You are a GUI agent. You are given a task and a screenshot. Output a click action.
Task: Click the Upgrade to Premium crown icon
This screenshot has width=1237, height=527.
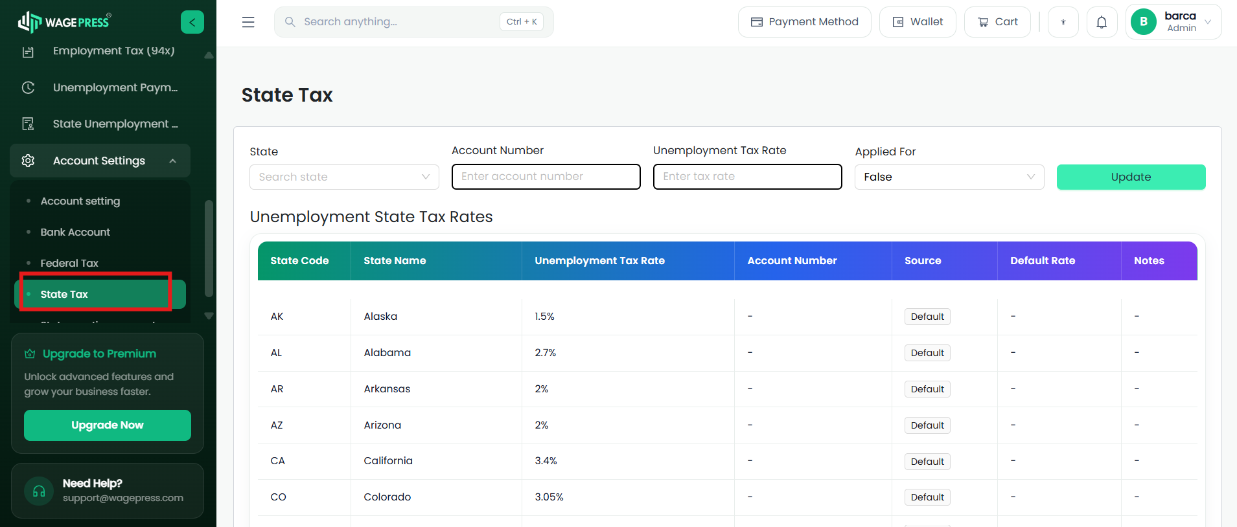[x=30, y=353]
